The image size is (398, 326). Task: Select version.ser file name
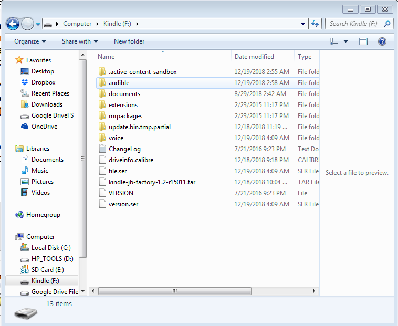123,204
